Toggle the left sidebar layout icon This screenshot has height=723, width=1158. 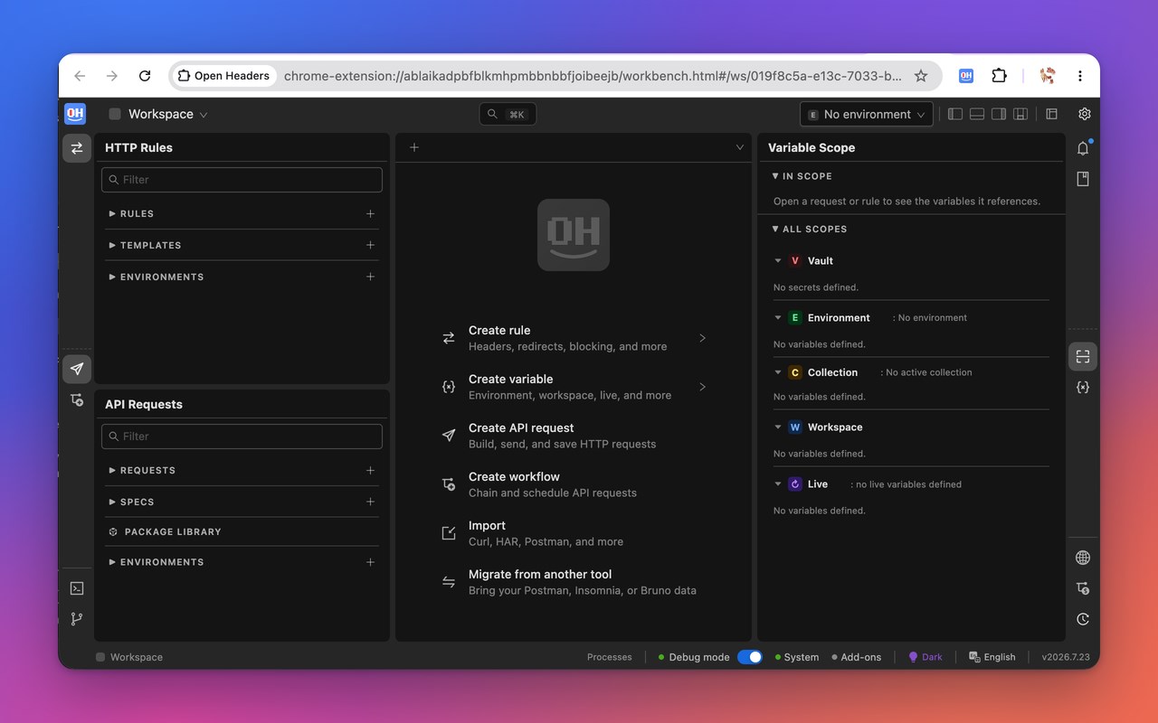click(955, 114)
